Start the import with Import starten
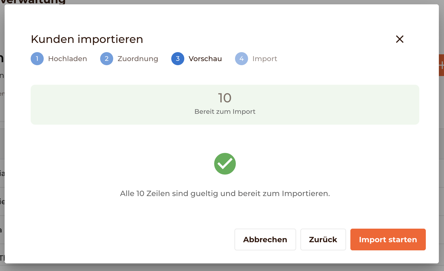Viewport: 444px width, 271px height. coord(388,240)
